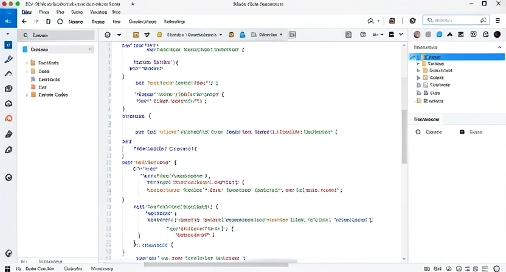Click the blue person icon in editor toolbar
Screen dimensions: 506x272
242,35
